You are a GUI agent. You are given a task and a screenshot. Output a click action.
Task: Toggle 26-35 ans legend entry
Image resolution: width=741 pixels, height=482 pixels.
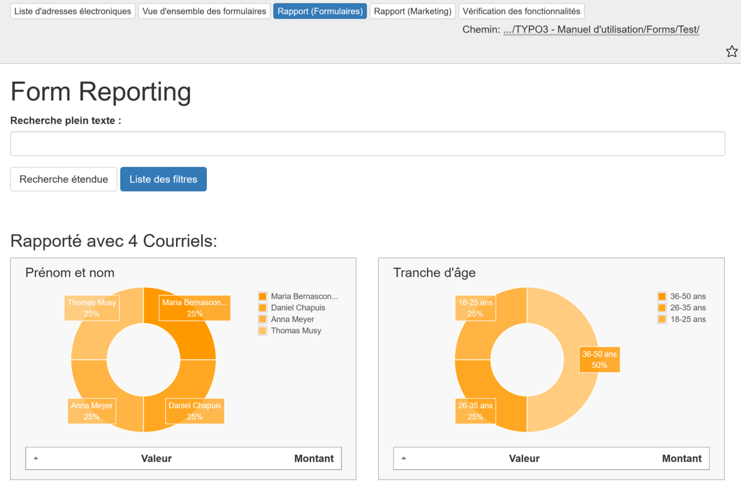pos(688,308)
